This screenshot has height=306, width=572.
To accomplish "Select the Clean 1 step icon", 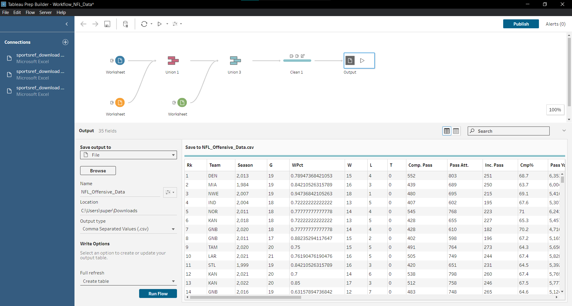I will 297,60.
